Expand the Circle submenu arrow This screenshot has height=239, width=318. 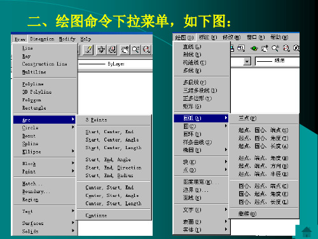73,127
